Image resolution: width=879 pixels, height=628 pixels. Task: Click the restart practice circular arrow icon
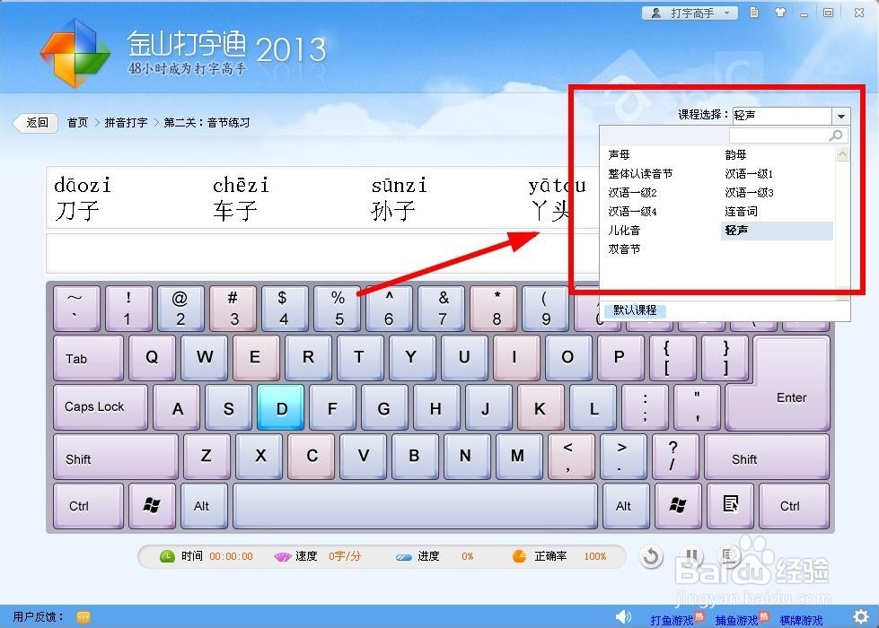651,557
